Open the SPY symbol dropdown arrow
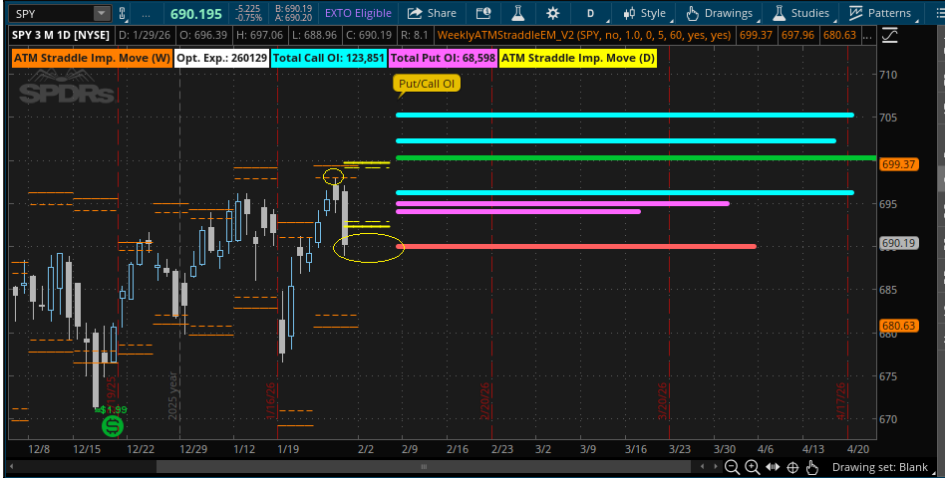 102,13
